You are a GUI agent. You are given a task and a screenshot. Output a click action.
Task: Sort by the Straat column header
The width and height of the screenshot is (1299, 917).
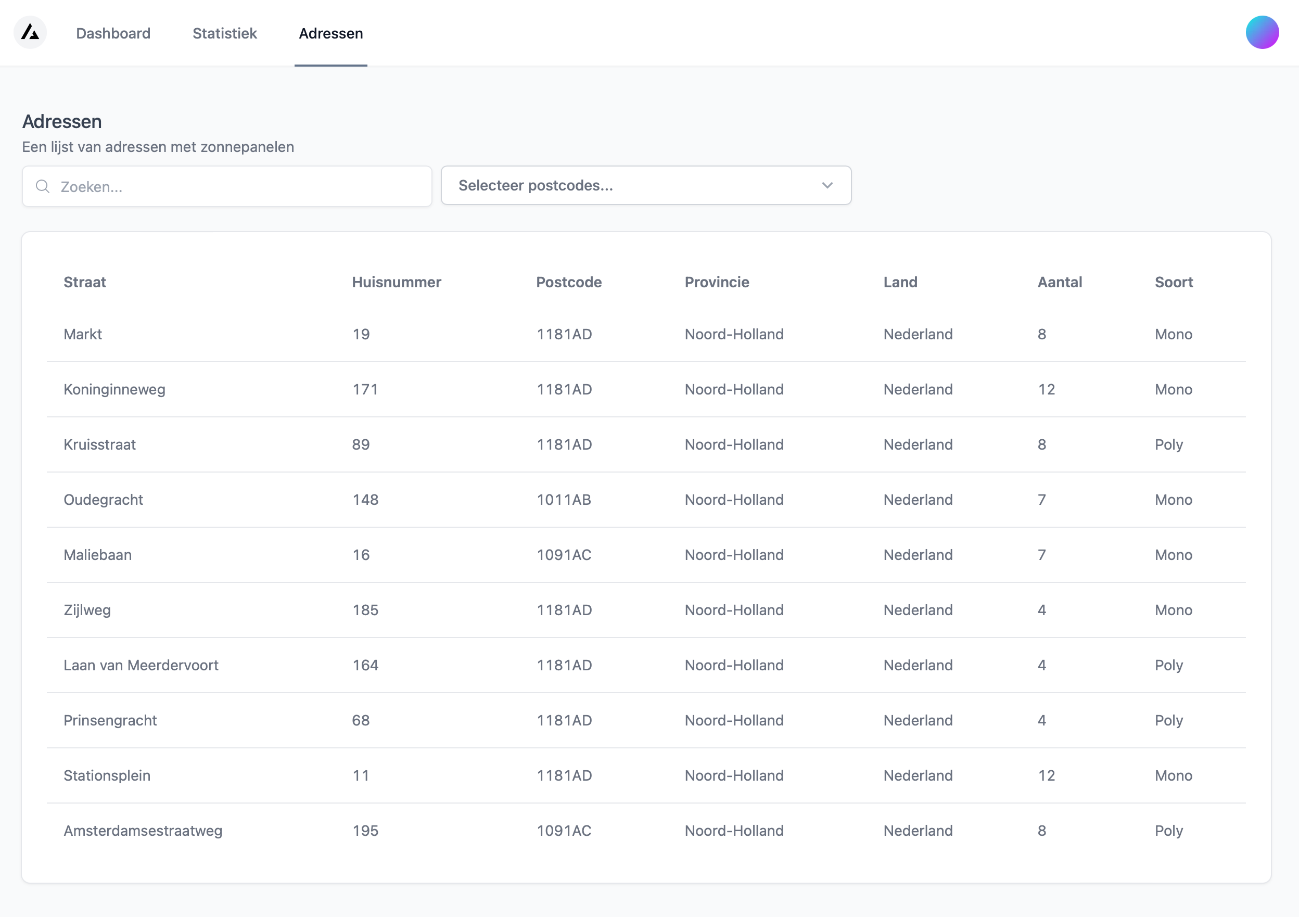point(85,282)
